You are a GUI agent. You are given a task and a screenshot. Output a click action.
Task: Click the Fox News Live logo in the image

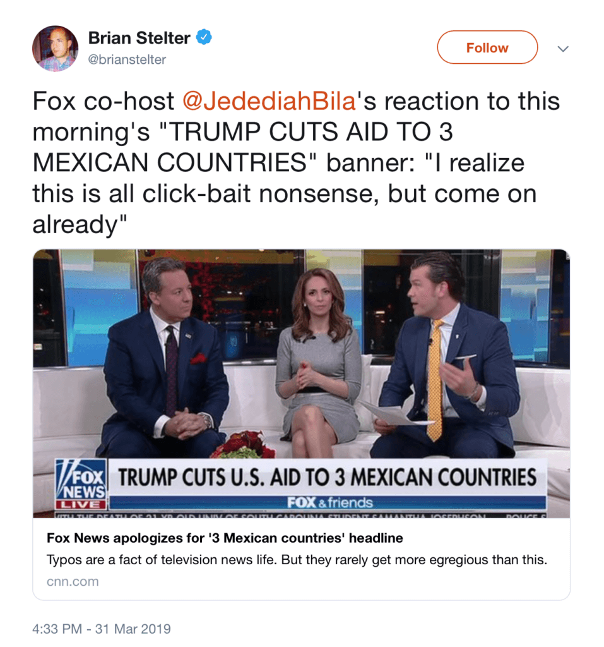pos(81,484)
